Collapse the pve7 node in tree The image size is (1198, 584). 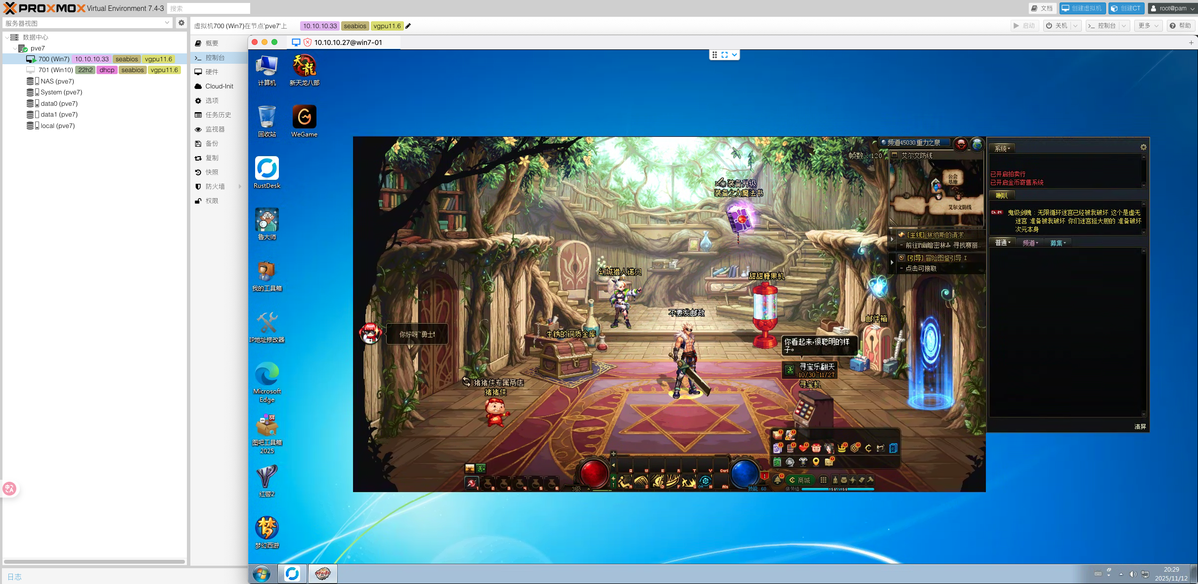(x=15, y=48)
